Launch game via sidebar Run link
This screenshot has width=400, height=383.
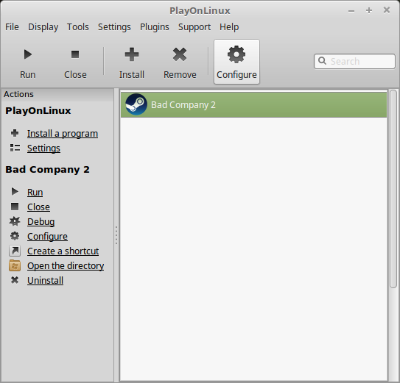pos(35,193)
